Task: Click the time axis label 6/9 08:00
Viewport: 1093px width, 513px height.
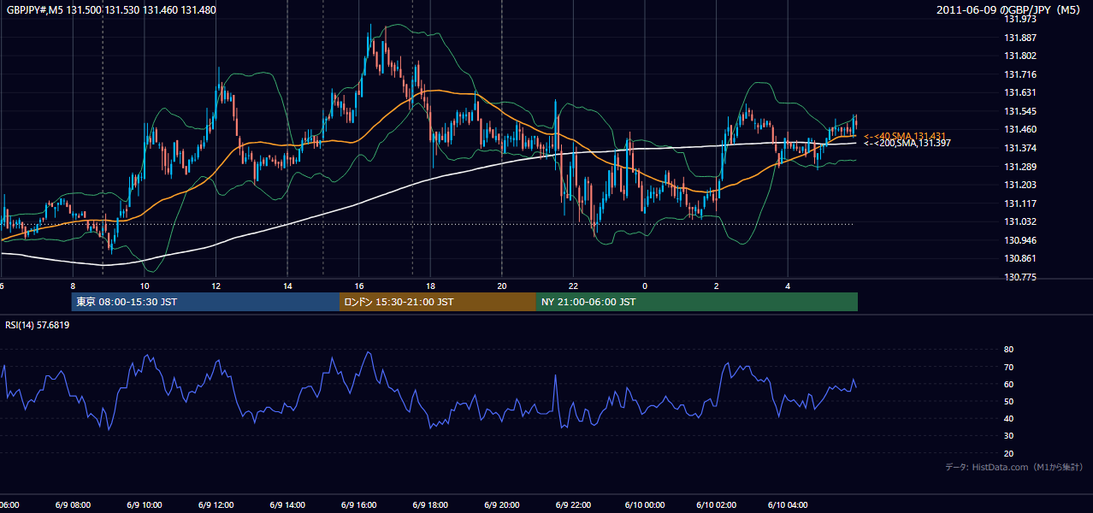Action: [72, 504]
